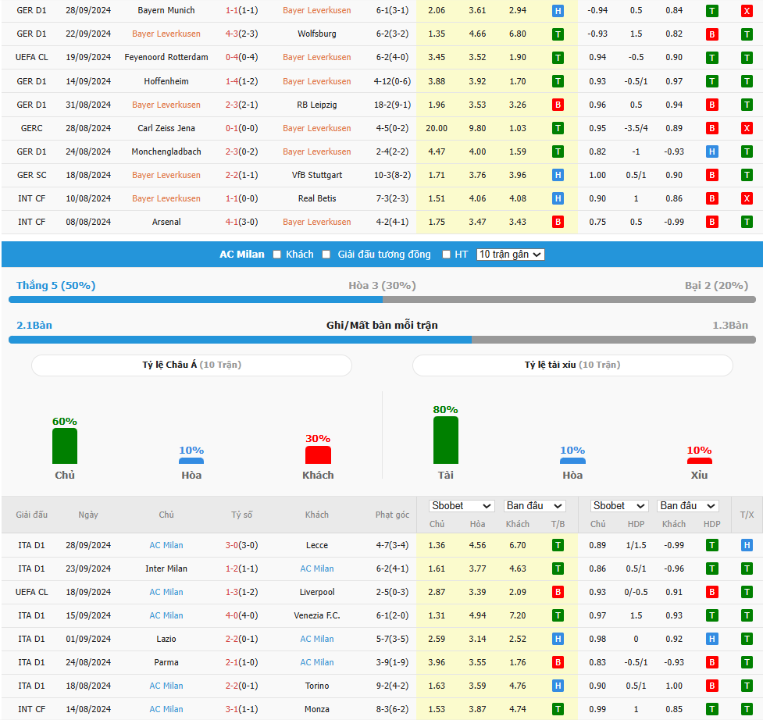Click the green T badge in RB Leipzig row
Image resolution: width=763 pixels, height=720 pixels.
click(747, 105)
